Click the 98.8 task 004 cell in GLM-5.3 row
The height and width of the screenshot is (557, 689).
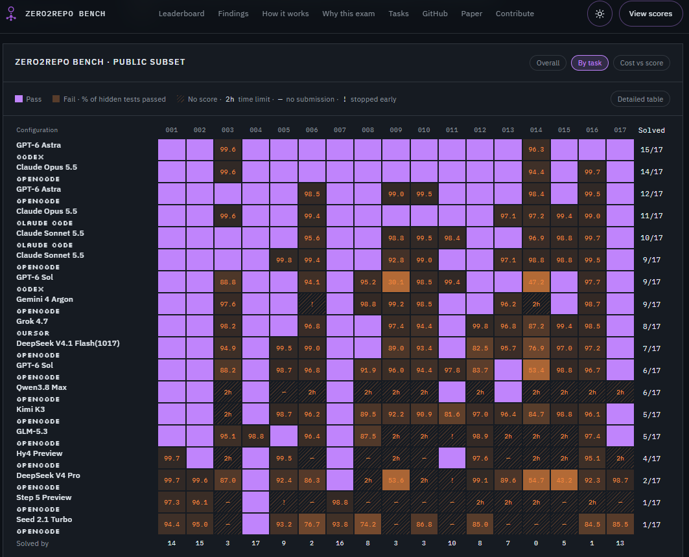256,437
